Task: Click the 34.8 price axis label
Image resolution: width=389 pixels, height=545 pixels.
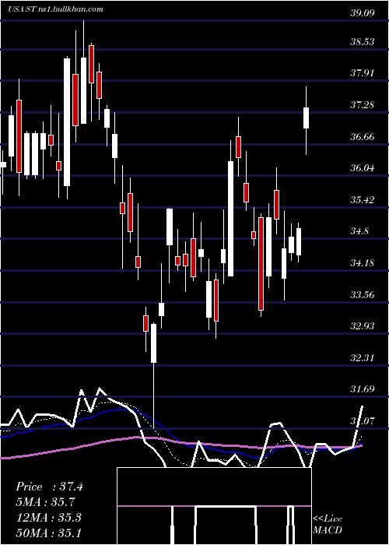Action: tap(359, 231)
